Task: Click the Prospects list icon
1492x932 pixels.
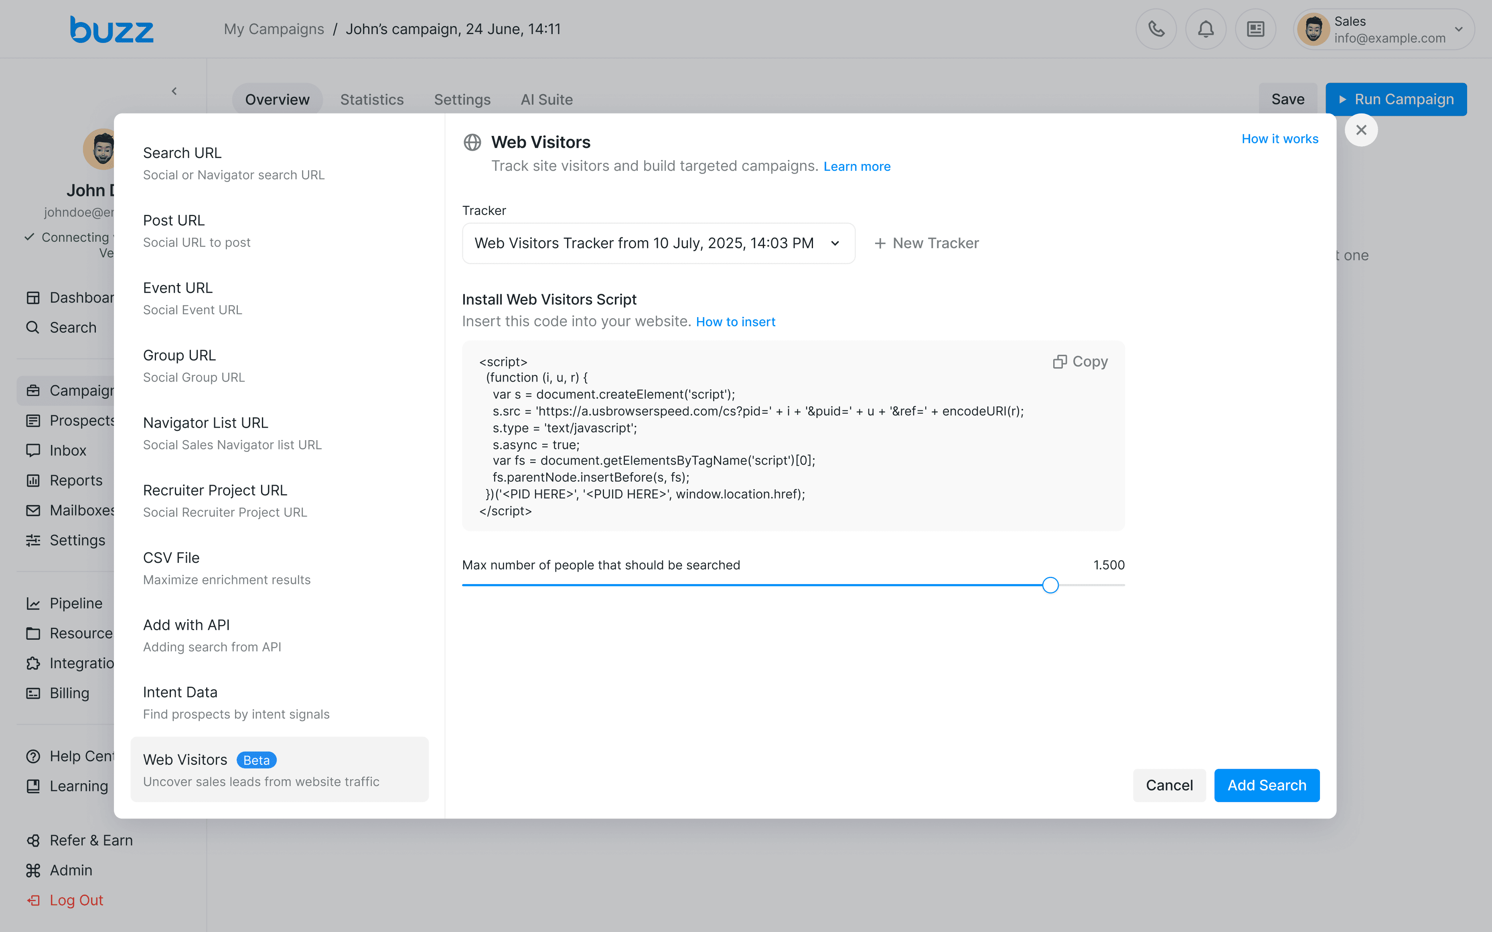Action: tap(33, 421)
